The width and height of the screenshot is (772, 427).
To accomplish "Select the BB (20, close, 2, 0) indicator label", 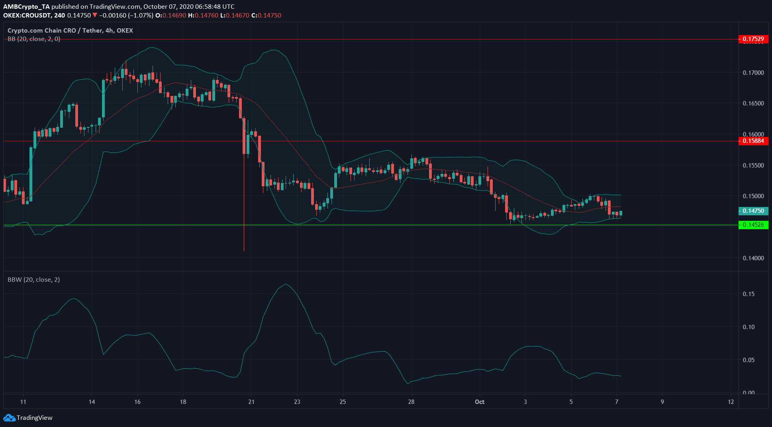I will tap(34, 39).
